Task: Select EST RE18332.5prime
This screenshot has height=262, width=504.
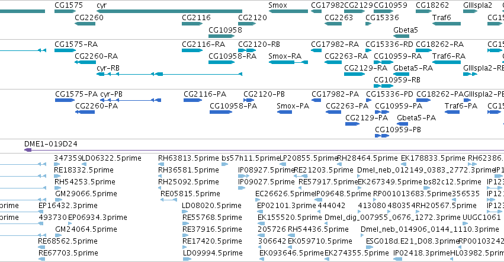Action: coord(57,176)
